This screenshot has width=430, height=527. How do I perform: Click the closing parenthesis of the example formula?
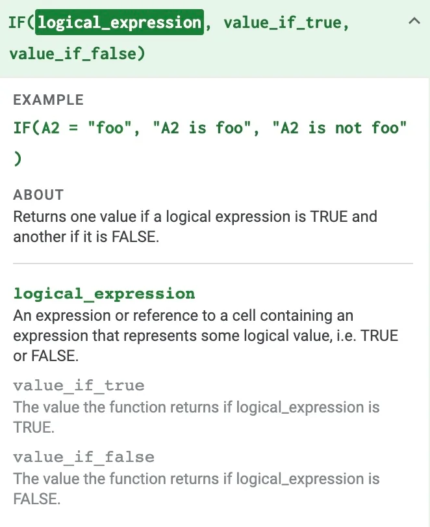click(x=18, y=158)
